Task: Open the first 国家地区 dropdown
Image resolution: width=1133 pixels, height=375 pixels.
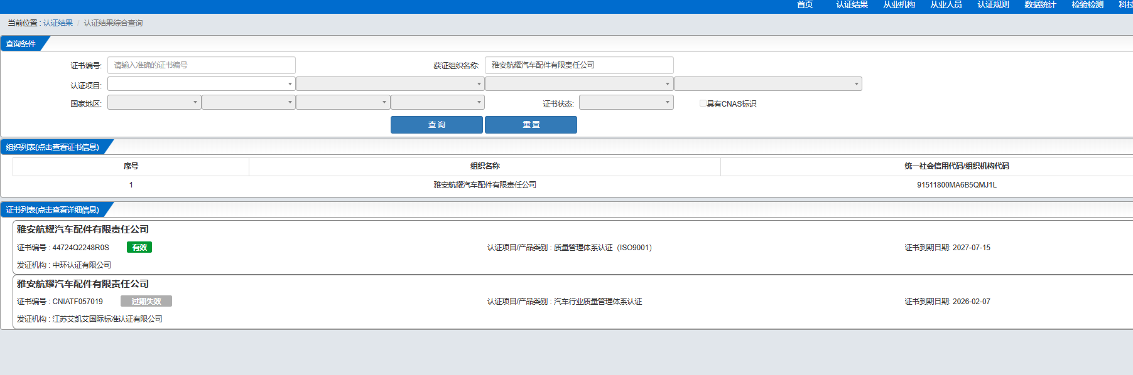Action: [x=154, y=102]
